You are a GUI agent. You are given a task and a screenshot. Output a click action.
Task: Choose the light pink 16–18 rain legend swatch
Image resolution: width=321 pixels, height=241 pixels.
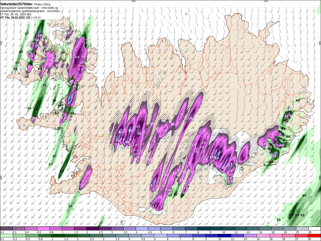click(x=263, y=235)
